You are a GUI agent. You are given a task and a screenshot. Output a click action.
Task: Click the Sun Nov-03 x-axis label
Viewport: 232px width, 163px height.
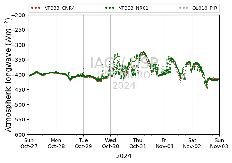click(x=219, y=143)
